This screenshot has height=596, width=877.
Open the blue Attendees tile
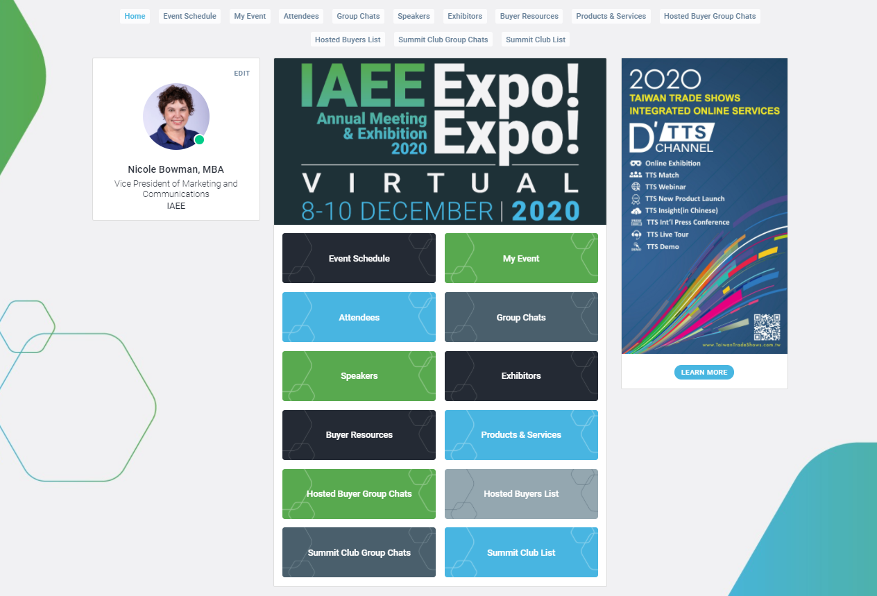click(359, 317)
